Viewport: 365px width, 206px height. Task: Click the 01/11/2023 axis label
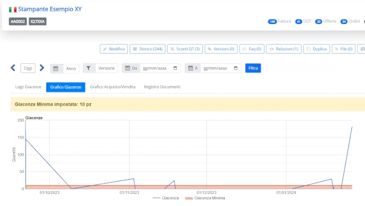[x=129, y=192]
